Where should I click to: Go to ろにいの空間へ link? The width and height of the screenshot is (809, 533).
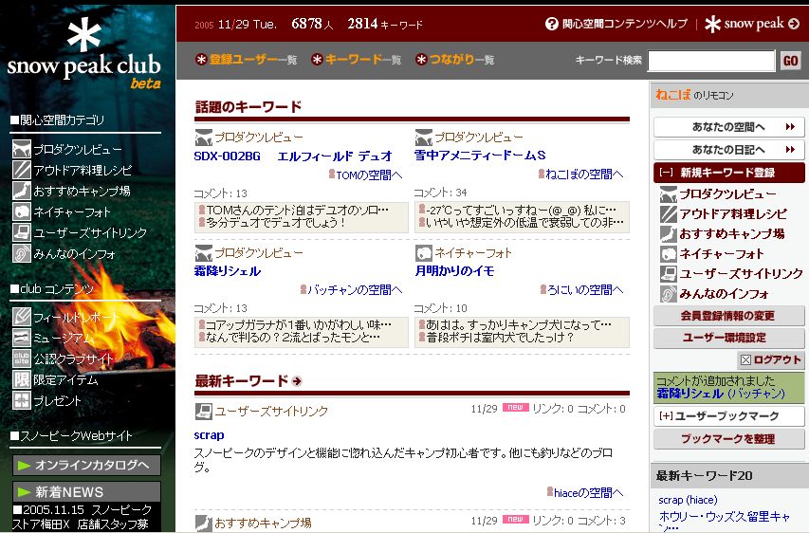(582, 290)
